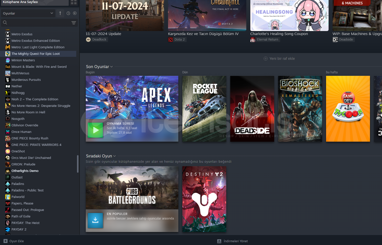Open the advanced filter options icon

pos(74,23)
